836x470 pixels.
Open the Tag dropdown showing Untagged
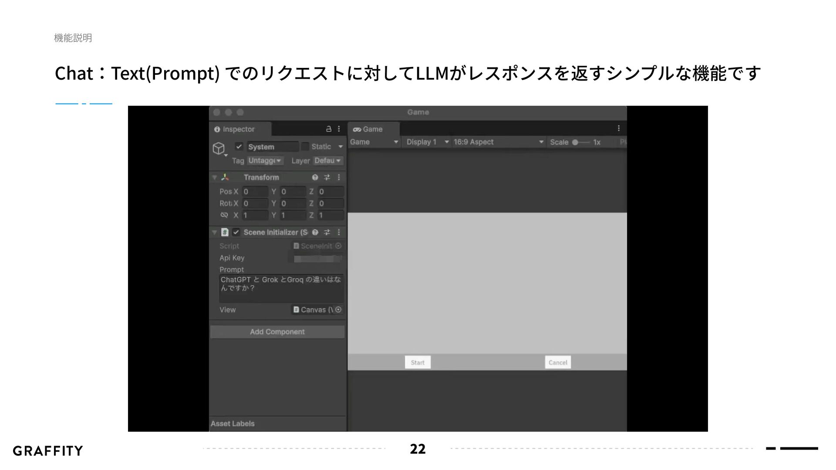click(x=265, y=161)
